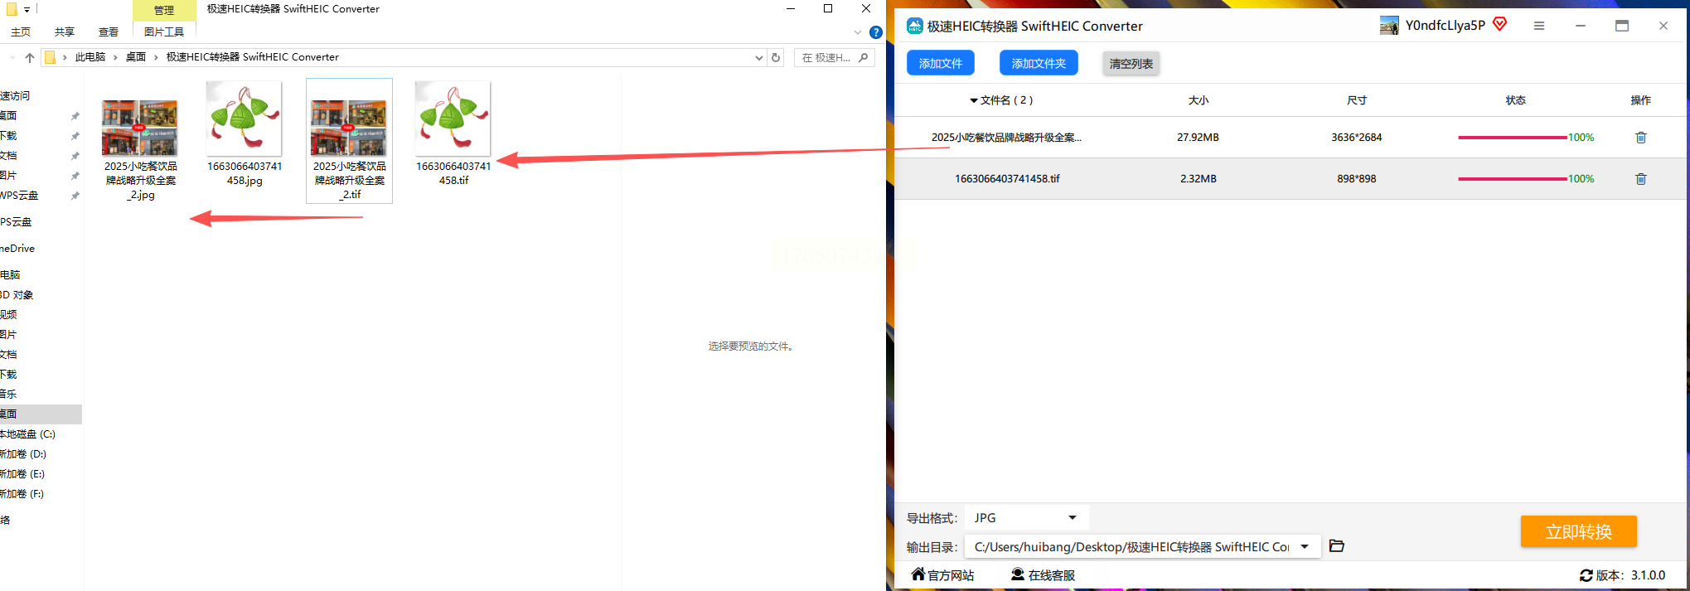Click 添加文件夹 button
Viewport: 1690px width, 591px height.
(x=1039, y=63)
